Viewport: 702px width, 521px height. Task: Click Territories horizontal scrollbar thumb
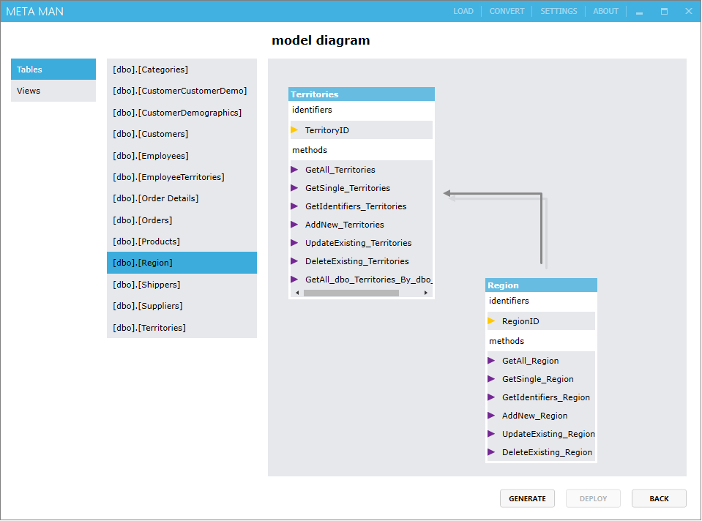coord(351,293)
